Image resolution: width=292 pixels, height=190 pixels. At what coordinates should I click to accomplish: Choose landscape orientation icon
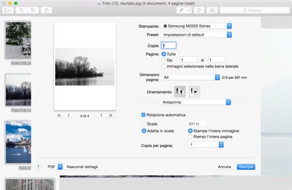(194, 91)
